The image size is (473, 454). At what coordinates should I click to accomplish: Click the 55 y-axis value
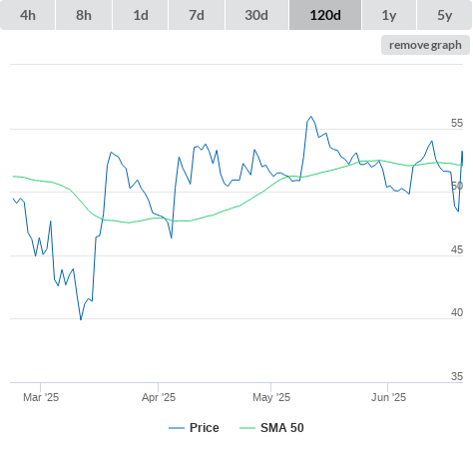click(457, 123)
